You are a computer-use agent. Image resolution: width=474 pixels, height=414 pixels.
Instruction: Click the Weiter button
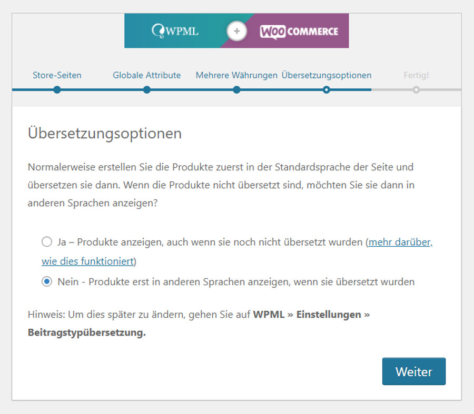coord(414,371)
